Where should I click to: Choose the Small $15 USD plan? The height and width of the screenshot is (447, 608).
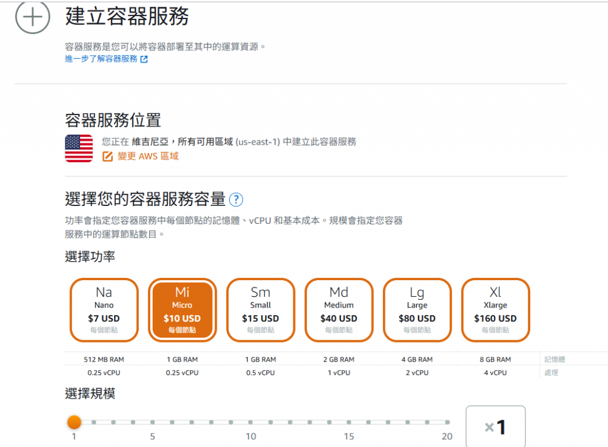[261, 310]
